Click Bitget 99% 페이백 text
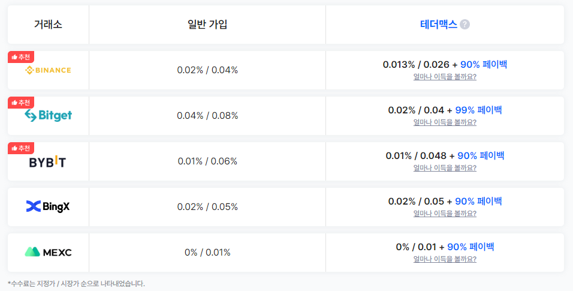The image size is (573, 291). click(478, 110)
